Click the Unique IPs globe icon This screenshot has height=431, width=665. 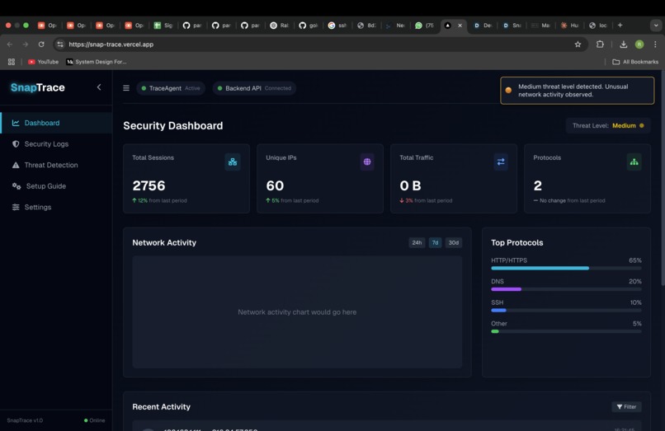pyautogui.click(x=367, y=162)
